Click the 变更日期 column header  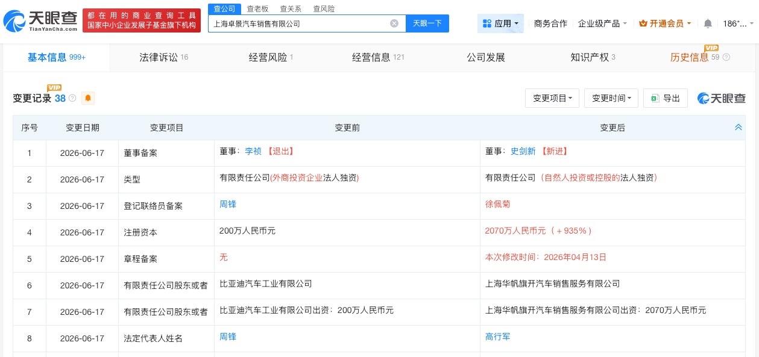(83, 128)
